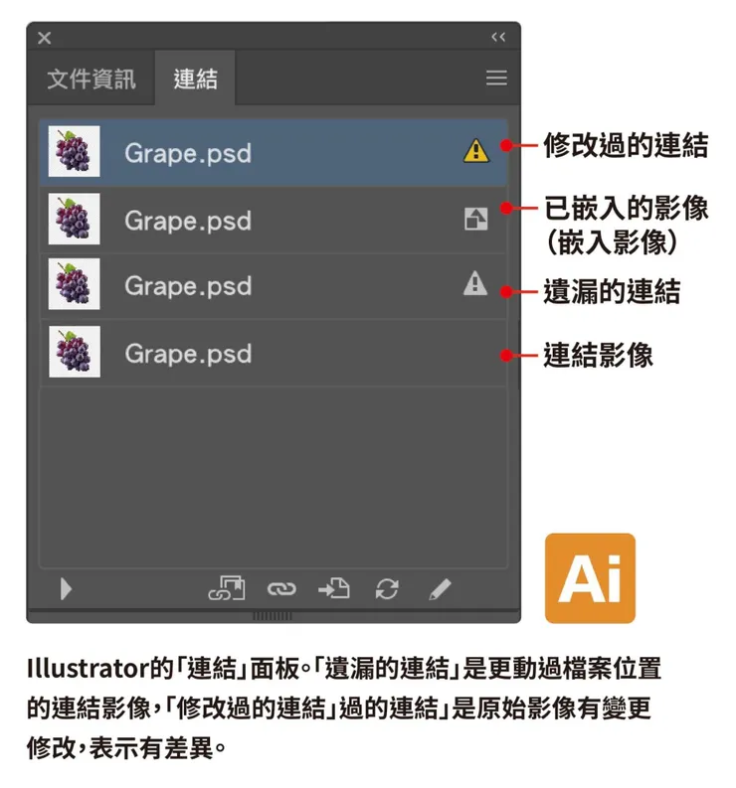Click the Go To Link icon
The width and height of the screenshot is (736, 788).
click(x=334, y=588)
